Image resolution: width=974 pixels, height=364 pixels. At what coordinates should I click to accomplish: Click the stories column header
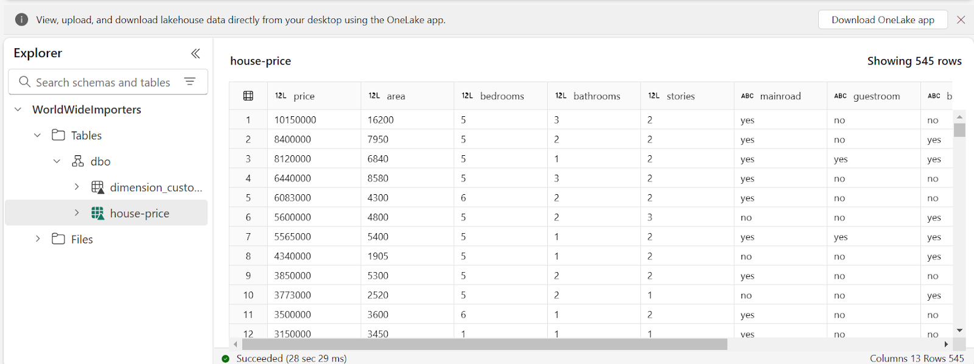[x=687, y=96]
